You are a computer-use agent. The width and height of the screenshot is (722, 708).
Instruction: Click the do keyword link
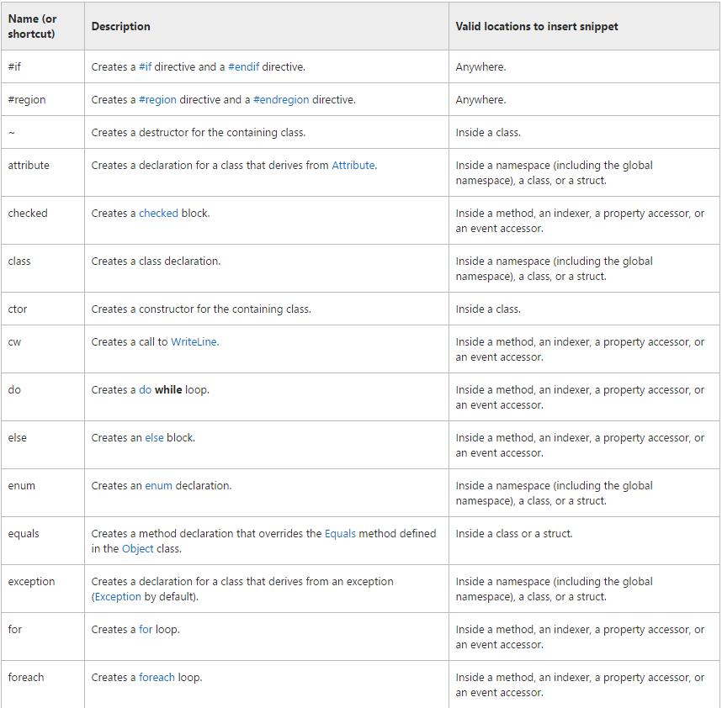point(145,389)
